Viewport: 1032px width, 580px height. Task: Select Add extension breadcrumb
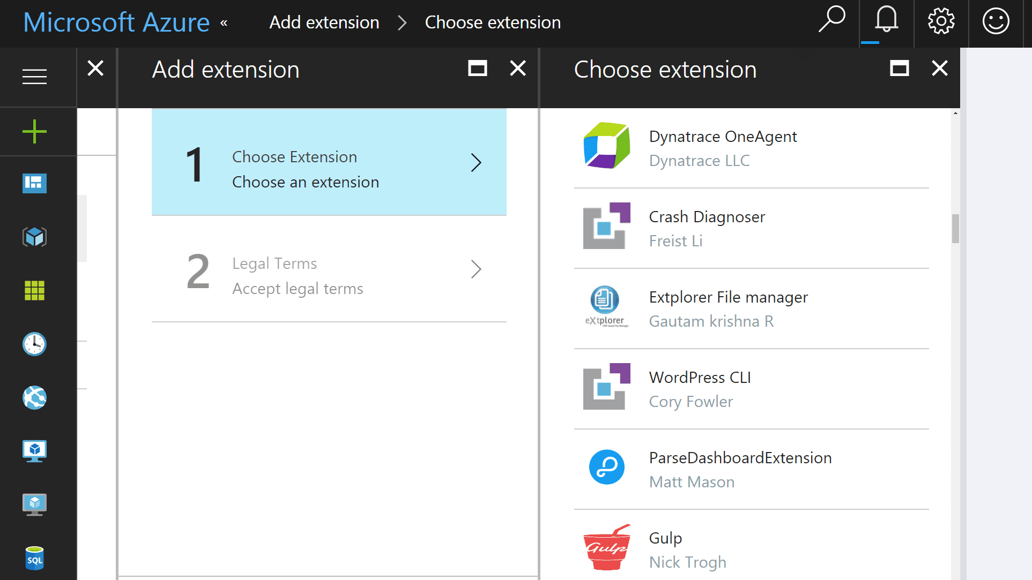(x=324, y=22)
